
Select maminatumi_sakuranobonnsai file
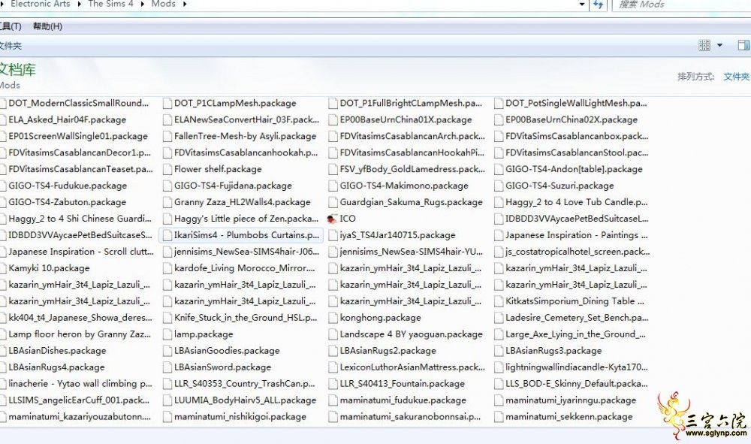pos(406,417)
